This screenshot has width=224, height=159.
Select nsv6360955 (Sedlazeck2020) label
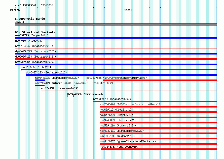(35, 62)
